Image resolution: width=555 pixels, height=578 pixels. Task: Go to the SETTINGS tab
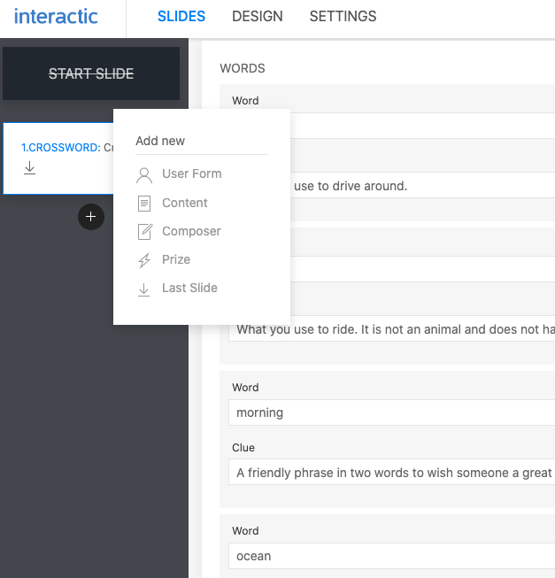coord(343,17)
